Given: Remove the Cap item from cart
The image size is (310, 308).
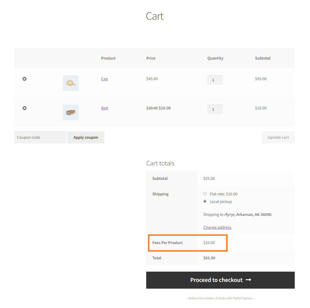Looking at the screenshot, I should (24, 79).
